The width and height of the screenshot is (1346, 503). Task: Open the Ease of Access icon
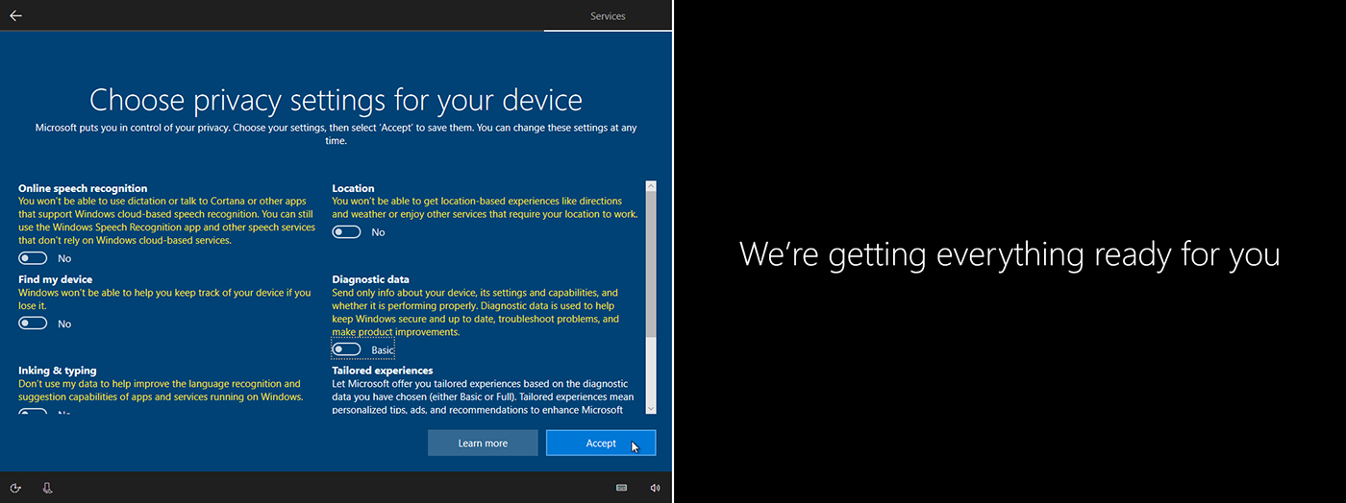pyautogui.click(x=15, y=488)
